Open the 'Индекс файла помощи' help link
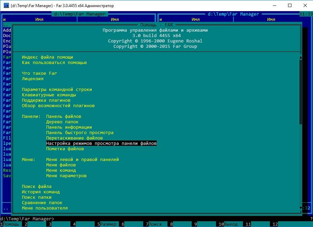The height and width of the screenshot is (227, 313). point(48,57)
